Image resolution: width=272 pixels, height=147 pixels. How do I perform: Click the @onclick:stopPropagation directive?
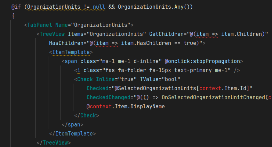coord(202,61)
